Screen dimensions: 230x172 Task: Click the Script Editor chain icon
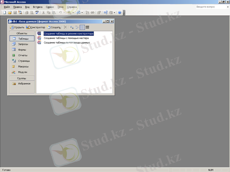(92, 13)
